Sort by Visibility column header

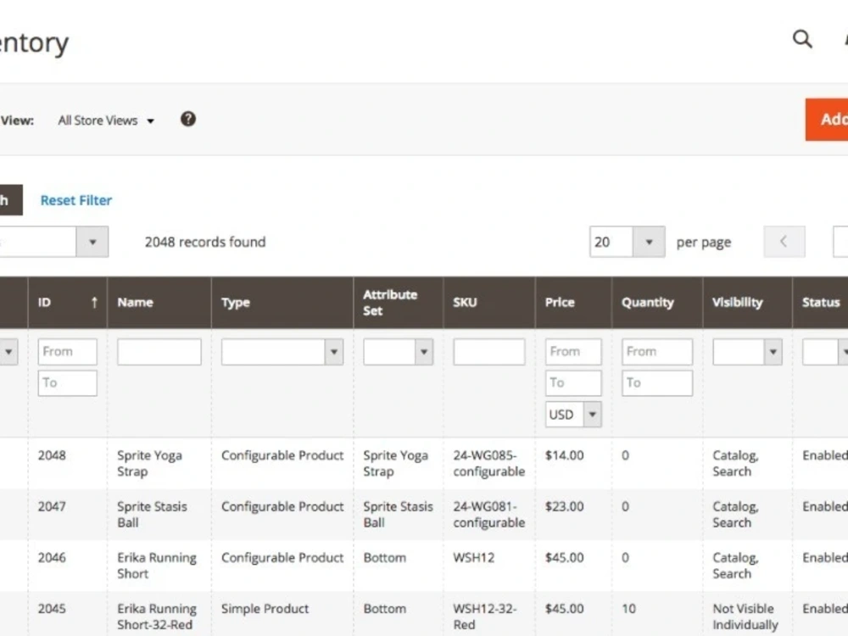coord(747,303)
